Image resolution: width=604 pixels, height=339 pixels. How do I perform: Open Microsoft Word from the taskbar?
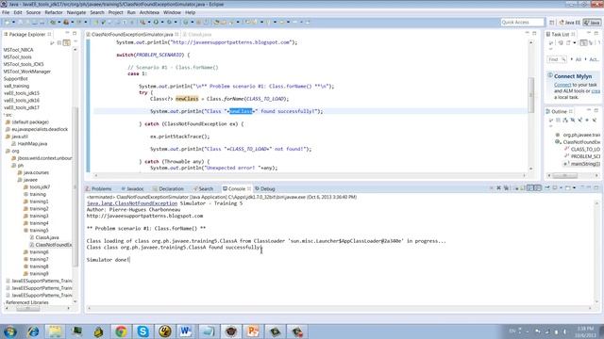187,331
